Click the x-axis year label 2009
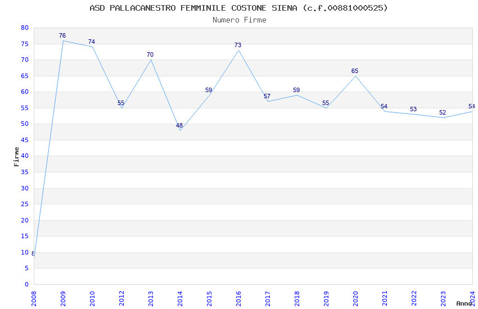The height and width of the screenshot is (309, 478). (x=63, y=299)
